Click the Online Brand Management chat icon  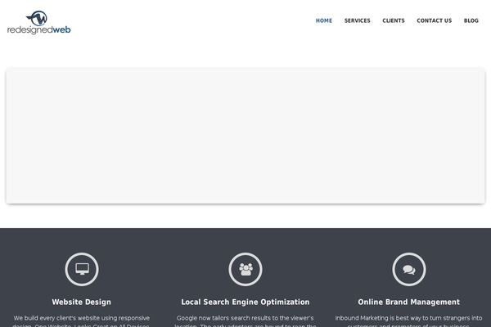click(x=409, y=269)
